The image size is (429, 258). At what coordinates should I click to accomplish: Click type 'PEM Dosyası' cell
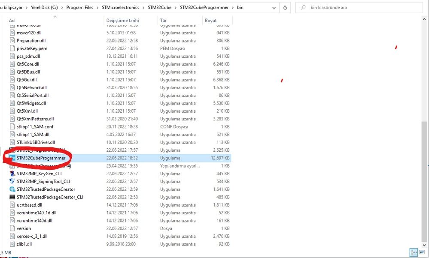click(173, 48)
